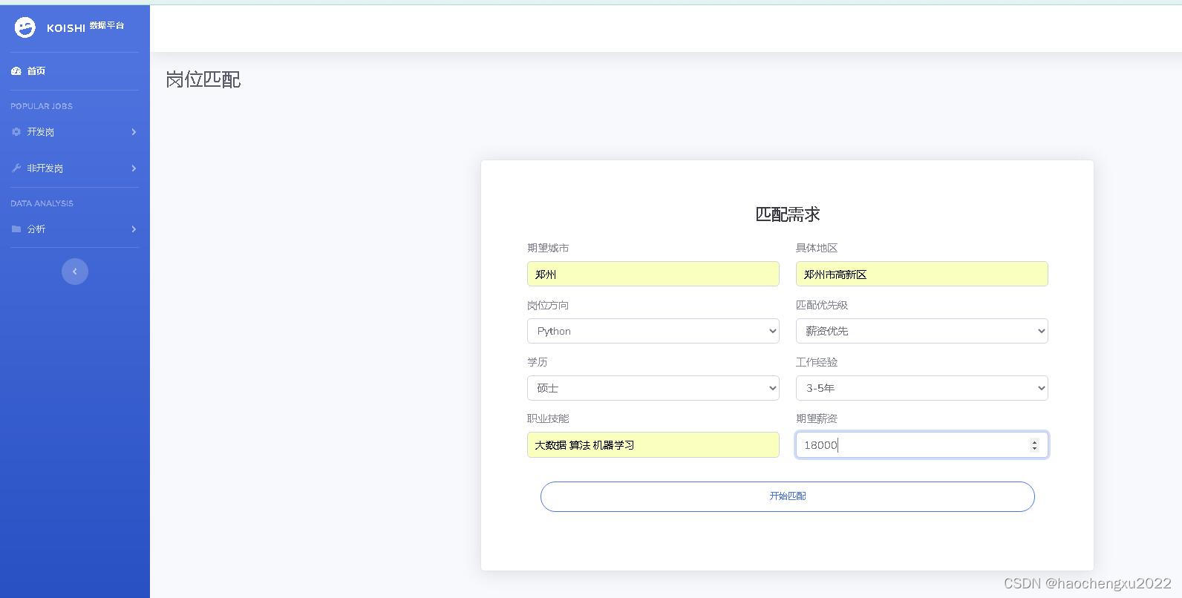Increase 期望薪资 with the stepper up arrow

coord(1034,441)
